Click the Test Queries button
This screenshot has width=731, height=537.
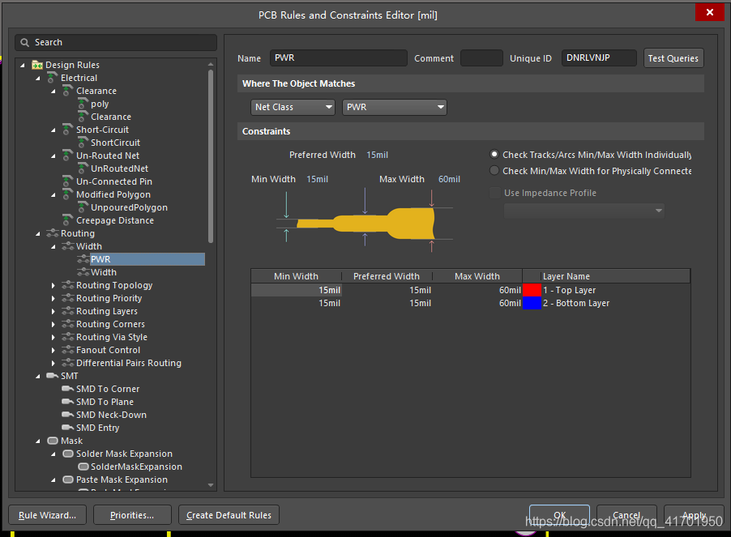(673, 58)
